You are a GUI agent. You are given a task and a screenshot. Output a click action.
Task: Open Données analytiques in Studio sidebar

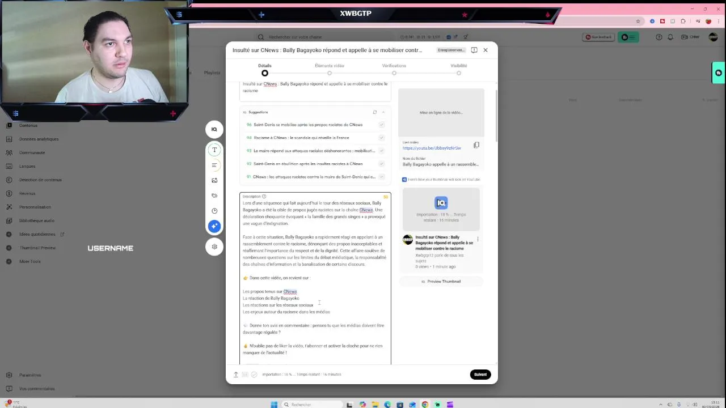(x=39, y=139)
